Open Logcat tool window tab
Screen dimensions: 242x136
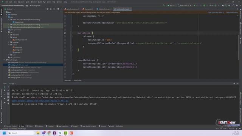(74, 126)
